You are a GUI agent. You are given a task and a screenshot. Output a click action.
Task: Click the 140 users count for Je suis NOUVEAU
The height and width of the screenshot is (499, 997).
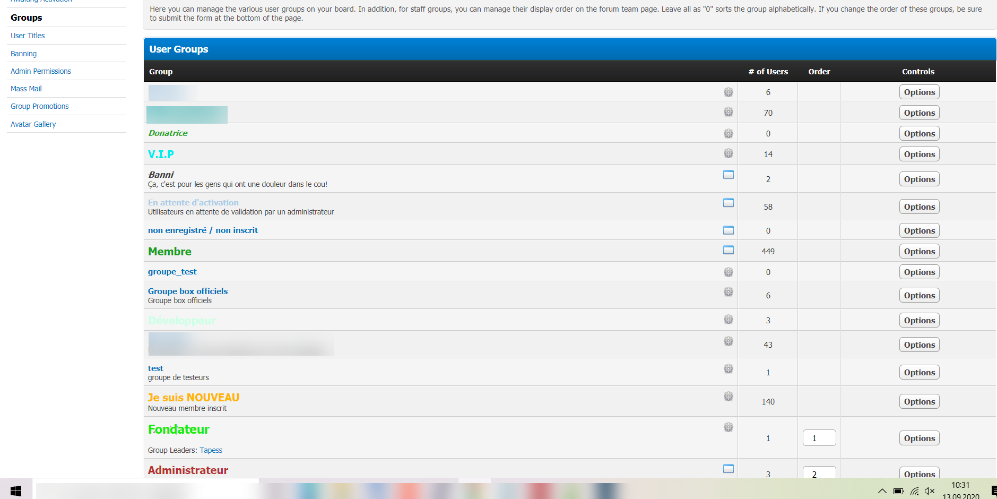pyautogui.click(x=768, y=402)
